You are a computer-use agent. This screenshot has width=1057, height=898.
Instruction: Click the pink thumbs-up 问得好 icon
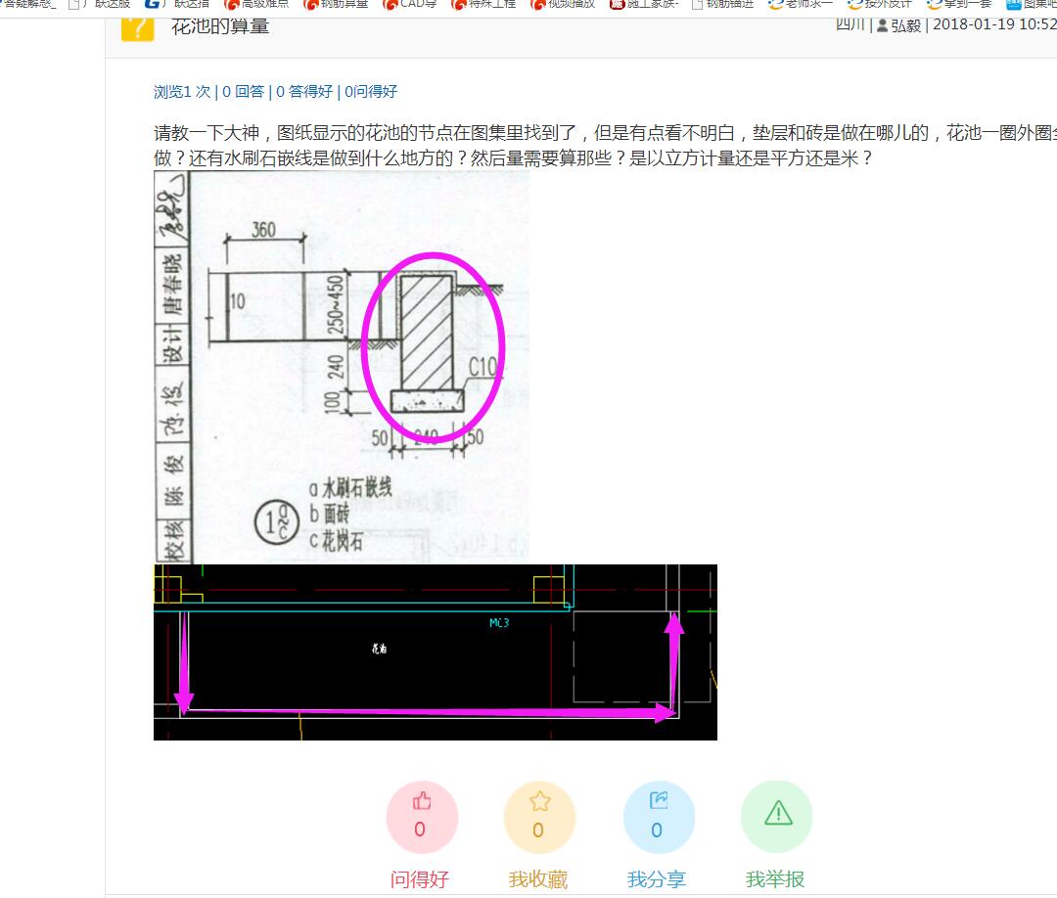pos(422,817)
